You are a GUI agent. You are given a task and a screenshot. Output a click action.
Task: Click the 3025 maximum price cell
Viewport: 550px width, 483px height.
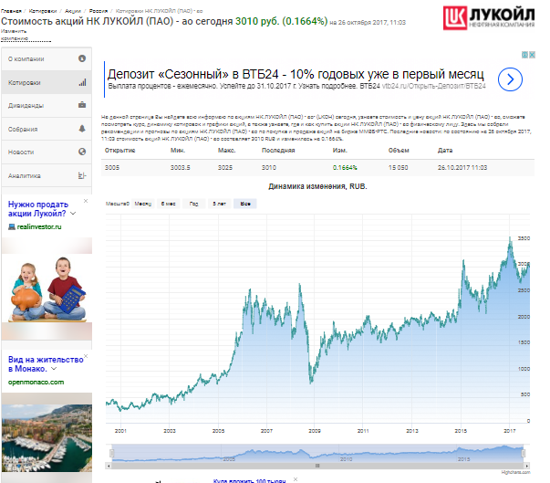click(x=225, y=168)
